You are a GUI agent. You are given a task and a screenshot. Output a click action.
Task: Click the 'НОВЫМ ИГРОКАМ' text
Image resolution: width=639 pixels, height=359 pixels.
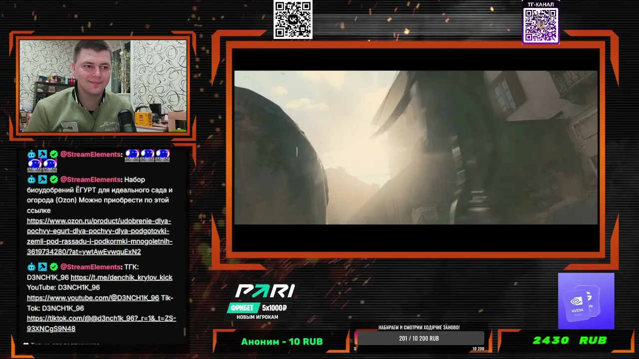pos(258,317)
